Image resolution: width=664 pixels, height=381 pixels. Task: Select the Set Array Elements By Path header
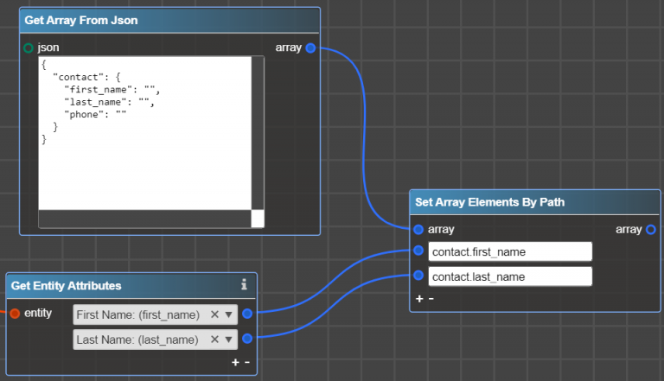point(535,202)
